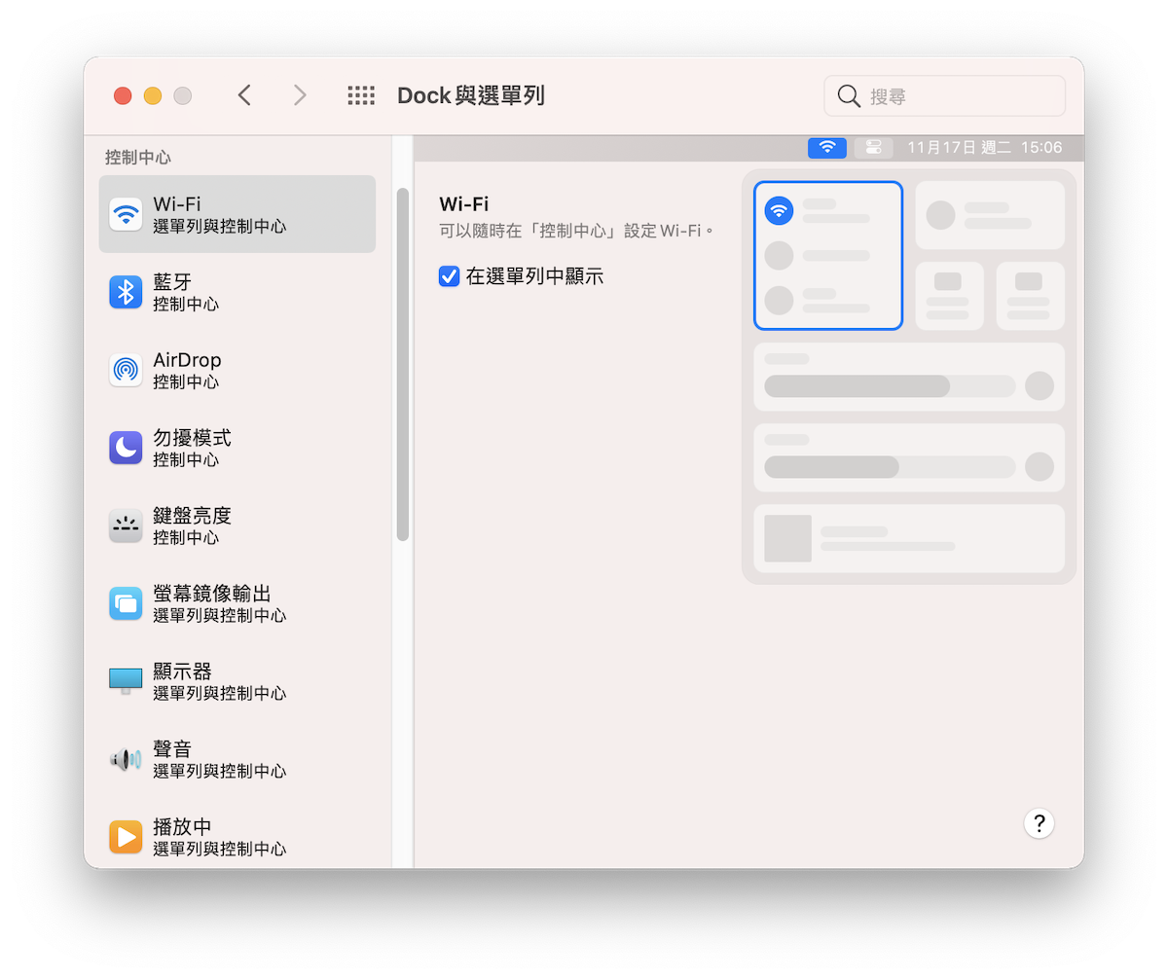Click the 控制中心 section header

(138, 157)
